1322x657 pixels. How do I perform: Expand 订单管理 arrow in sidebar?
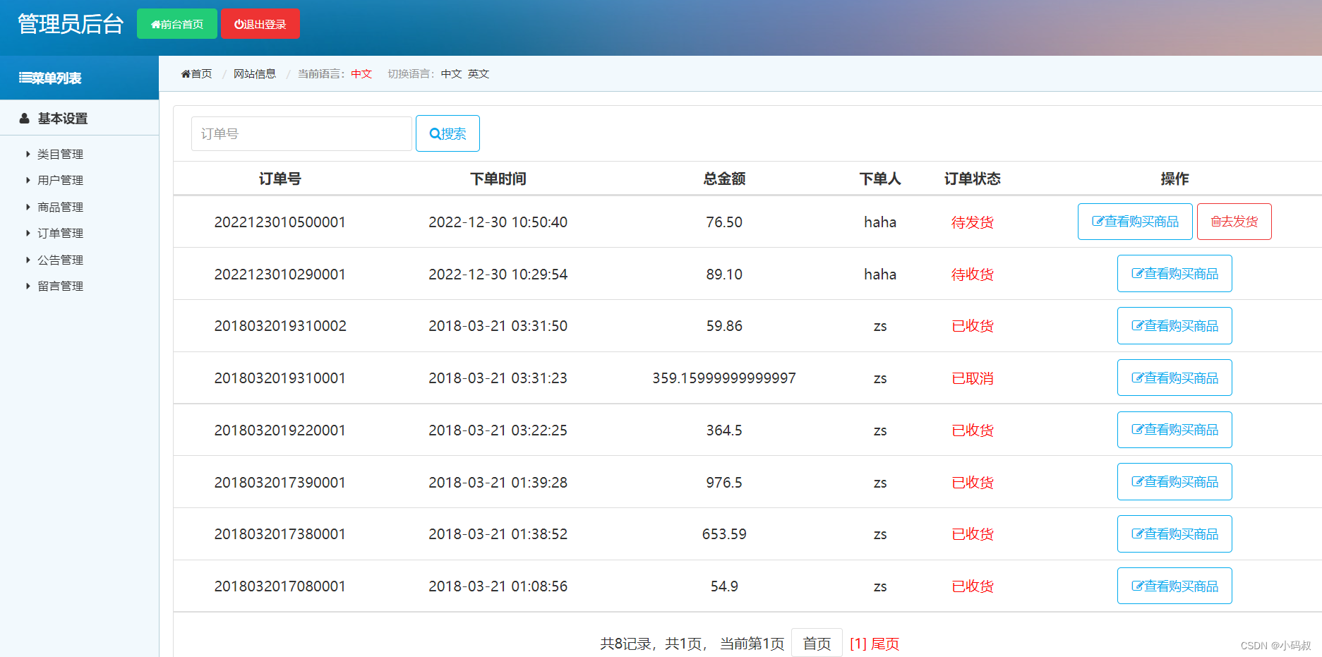tap(28, 233)
